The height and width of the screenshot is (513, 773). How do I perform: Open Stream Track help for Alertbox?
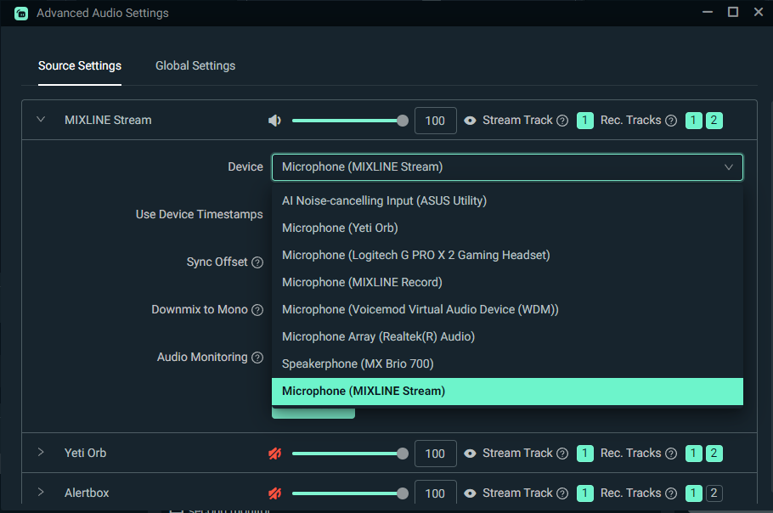tap(562, 493)
